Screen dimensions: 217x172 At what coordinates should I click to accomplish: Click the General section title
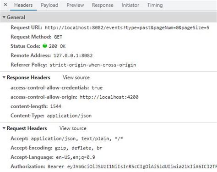(16, 17)
